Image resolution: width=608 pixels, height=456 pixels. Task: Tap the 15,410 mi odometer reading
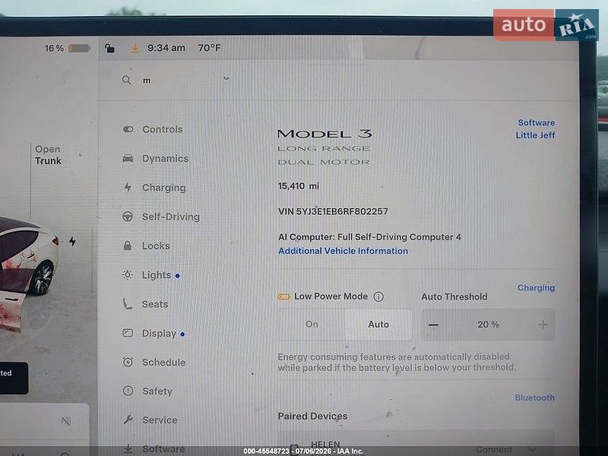click(x=299, y=186)
